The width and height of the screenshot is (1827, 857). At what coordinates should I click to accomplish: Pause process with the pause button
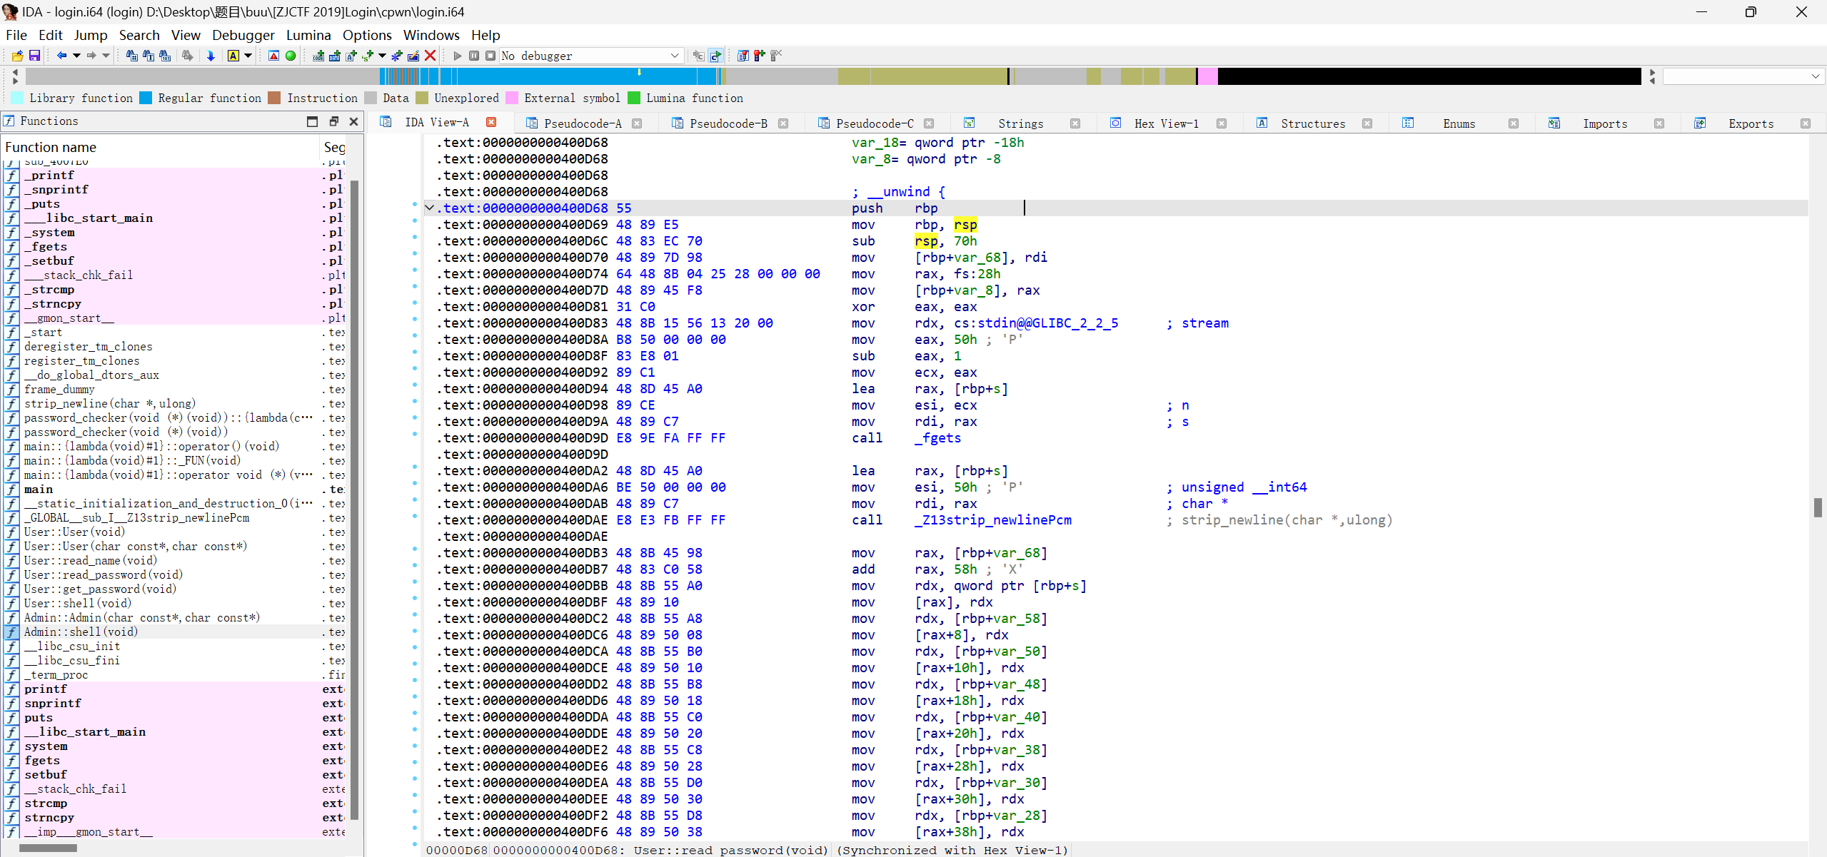(x=474, y=56)
